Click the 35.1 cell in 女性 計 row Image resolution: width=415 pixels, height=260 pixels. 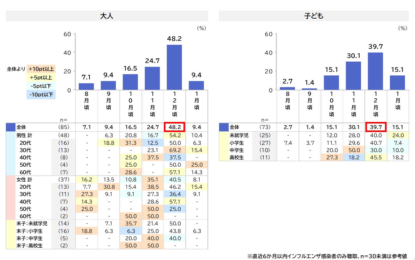(152, 179)
